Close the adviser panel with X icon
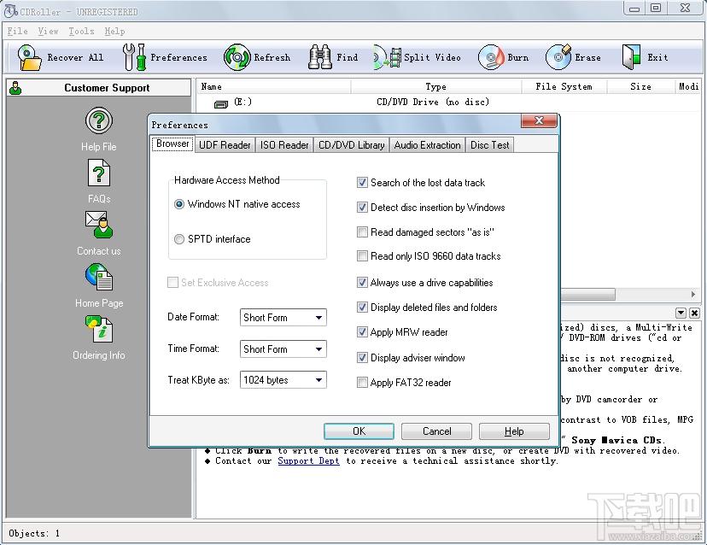This screenshot has width=707, height=545. coord(694,313)
